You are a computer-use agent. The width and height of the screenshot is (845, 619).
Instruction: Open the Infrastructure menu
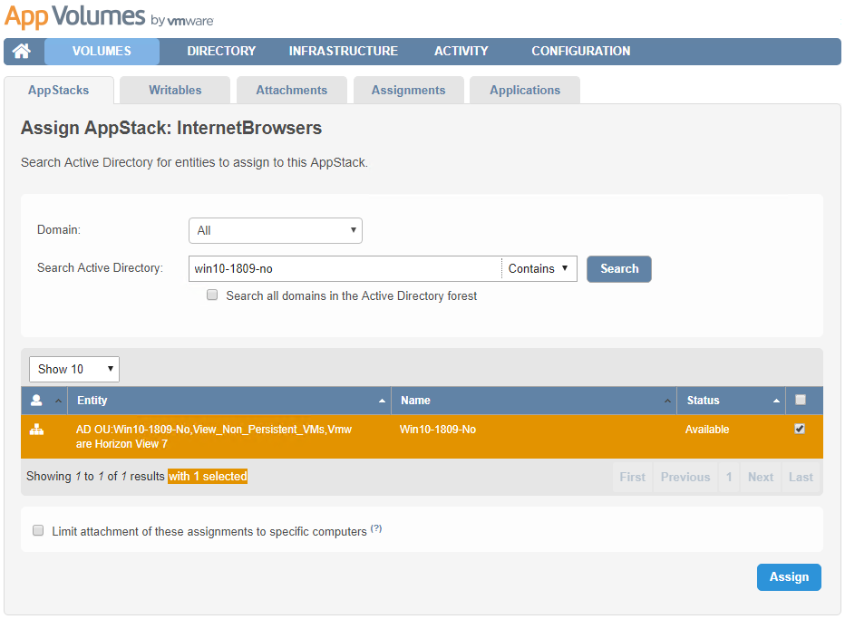tap(343, 51)
